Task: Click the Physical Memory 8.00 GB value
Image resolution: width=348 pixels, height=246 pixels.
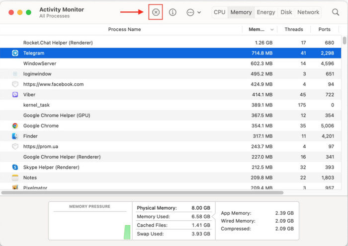Action: coord(201,208)
